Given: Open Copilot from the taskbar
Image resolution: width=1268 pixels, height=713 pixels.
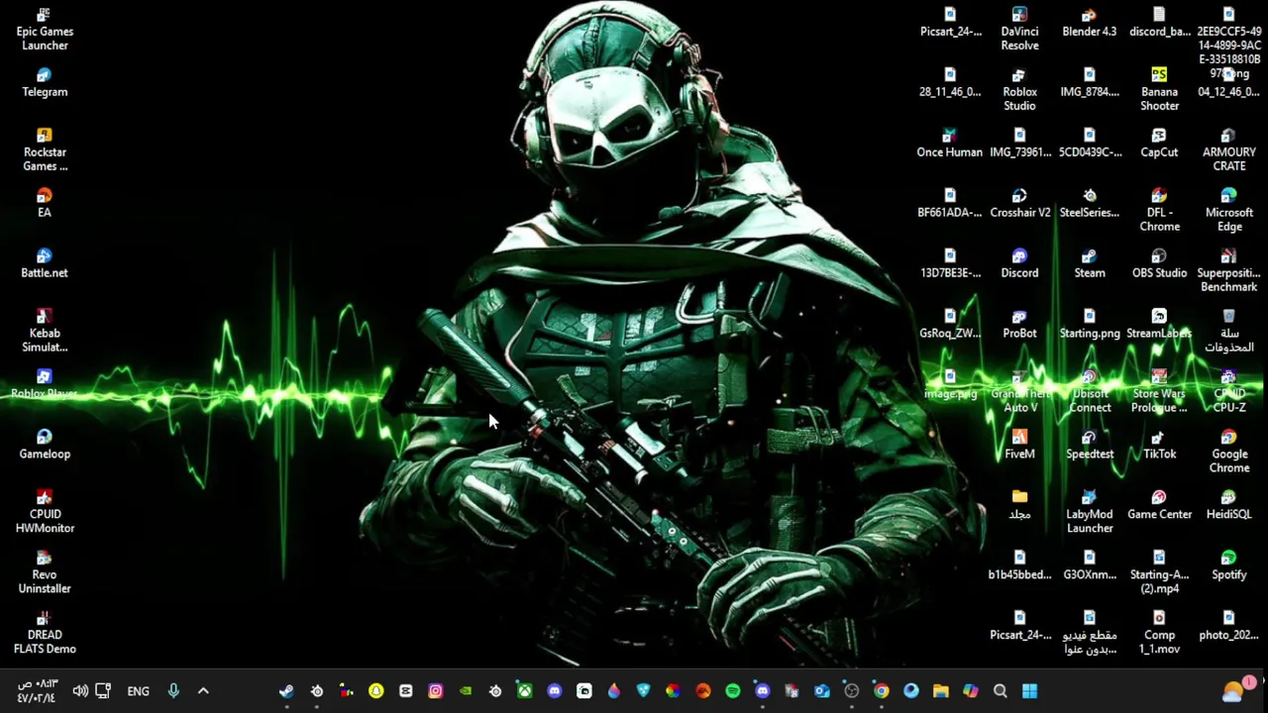Looking at the screenshot, I should pos(970,691).
